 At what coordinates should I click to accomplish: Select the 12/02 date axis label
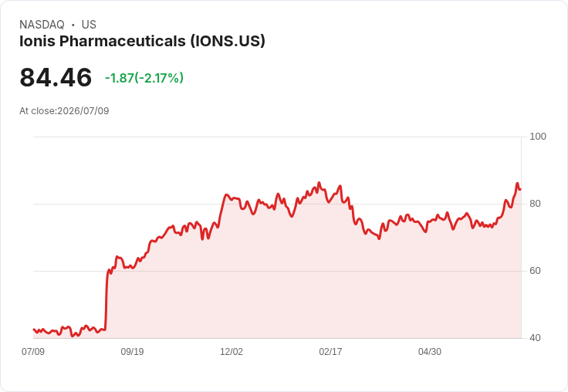point(232,351)
